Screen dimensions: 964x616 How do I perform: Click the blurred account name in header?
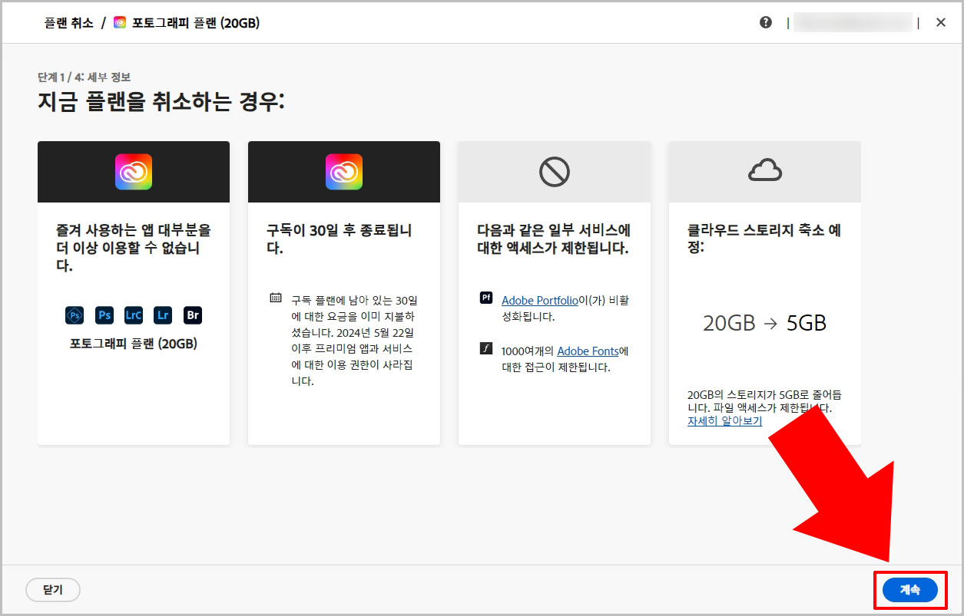(x=852, y=22)
